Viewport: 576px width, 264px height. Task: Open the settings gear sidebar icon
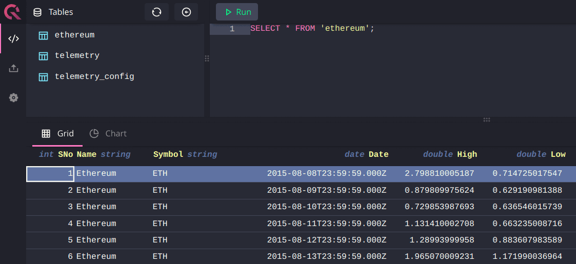(x=14, y=97)
